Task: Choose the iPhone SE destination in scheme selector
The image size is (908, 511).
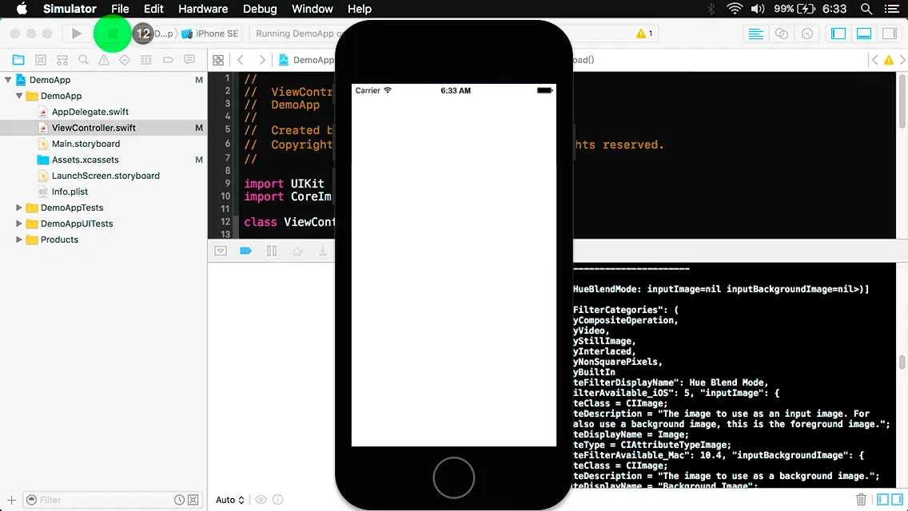Action: pyautogui.click(x=210, y=34)
